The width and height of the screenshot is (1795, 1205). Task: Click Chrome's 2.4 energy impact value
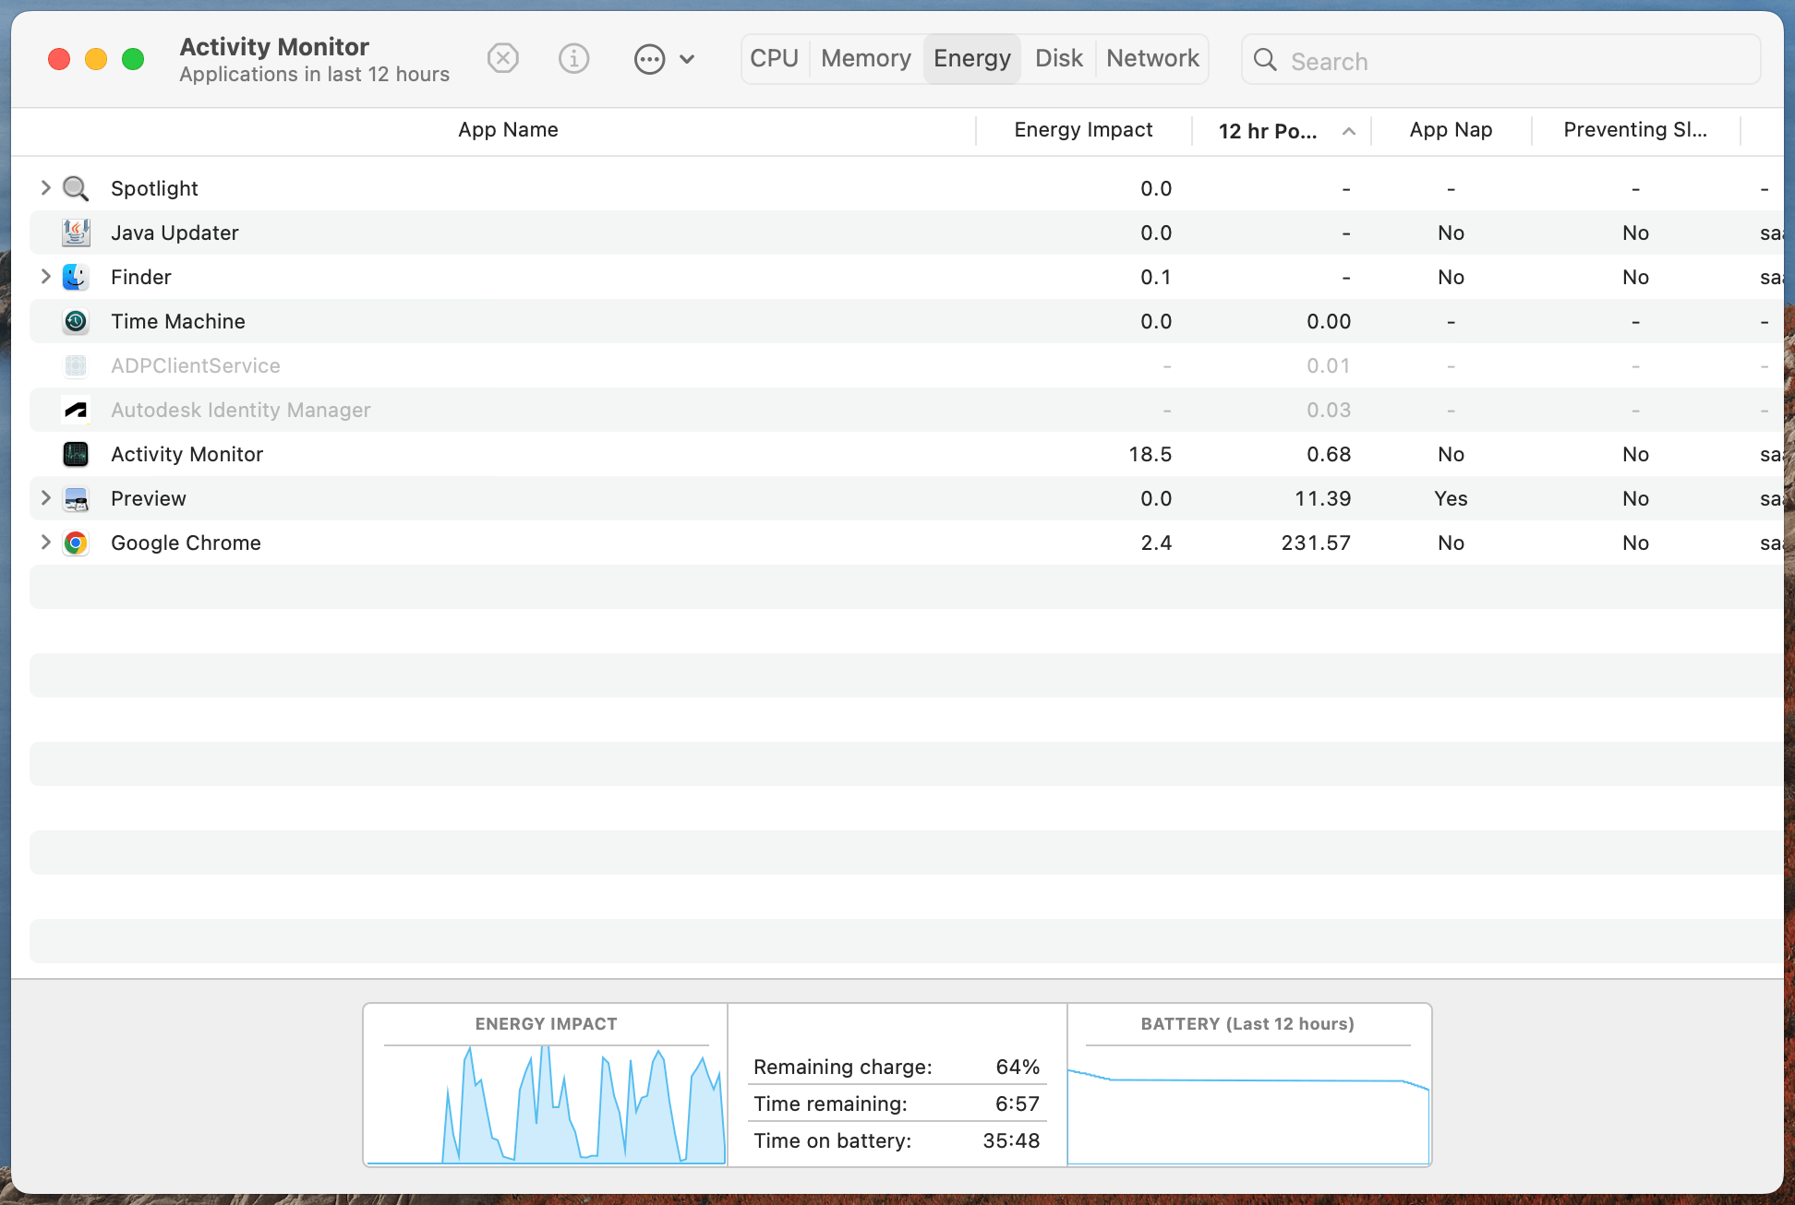[1156, 543]
